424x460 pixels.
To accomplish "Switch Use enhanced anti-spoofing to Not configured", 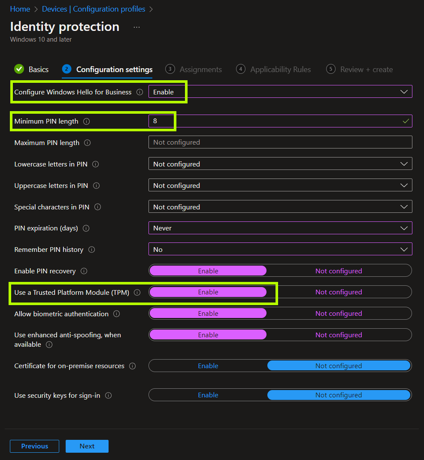I will coord(339,335).
